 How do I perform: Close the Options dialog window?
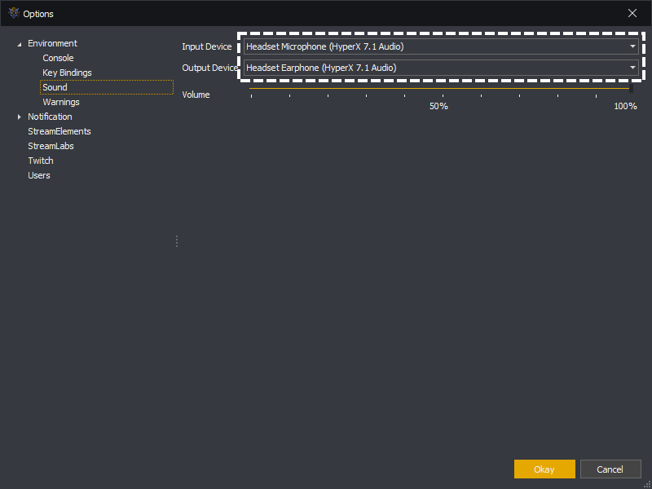(x=632, y=13)
